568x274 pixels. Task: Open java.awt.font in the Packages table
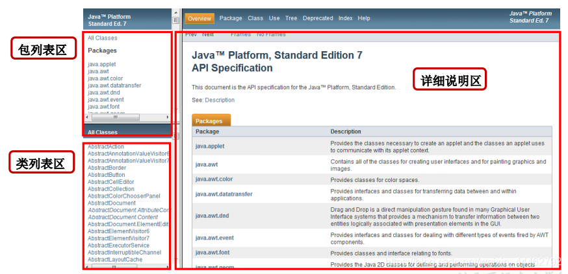tap(213, 253)
